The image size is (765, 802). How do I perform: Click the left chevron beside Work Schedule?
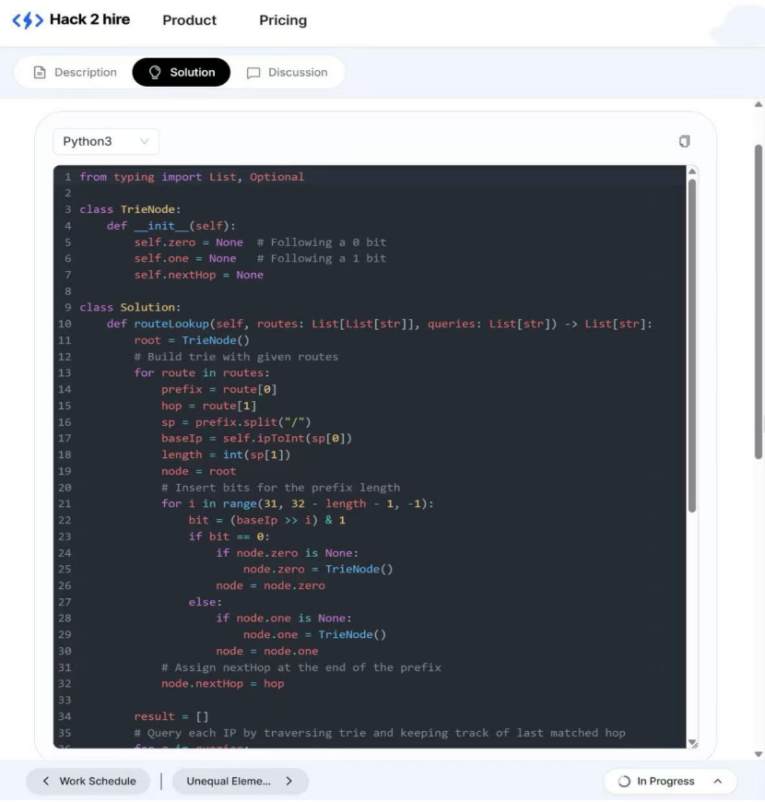[46, 781]
